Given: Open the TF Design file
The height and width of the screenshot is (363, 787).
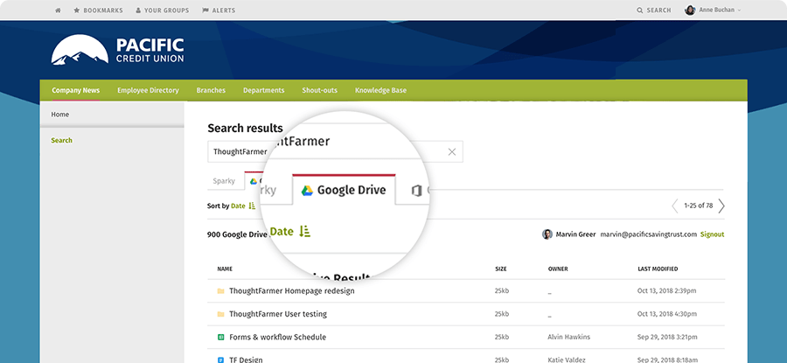Looking at the screenshot, I should click(x=246, y=360).
